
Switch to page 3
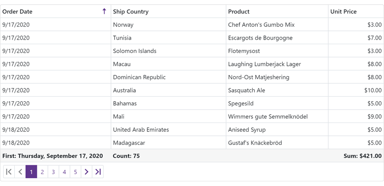pos(53,172)
